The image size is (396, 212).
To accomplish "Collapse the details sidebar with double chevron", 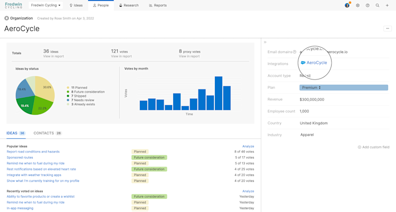I will point(265,42).
